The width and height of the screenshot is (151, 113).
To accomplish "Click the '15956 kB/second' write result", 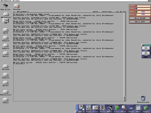I will [68, 46].
